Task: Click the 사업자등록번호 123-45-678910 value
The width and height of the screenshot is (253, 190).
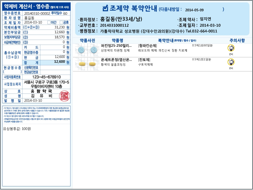Action: [46, 77]
